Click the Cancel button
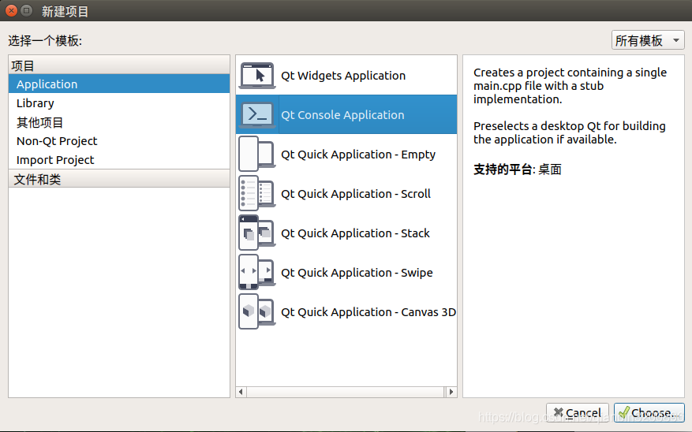Viewport: 692px width, 432px height. coord(578,413)
